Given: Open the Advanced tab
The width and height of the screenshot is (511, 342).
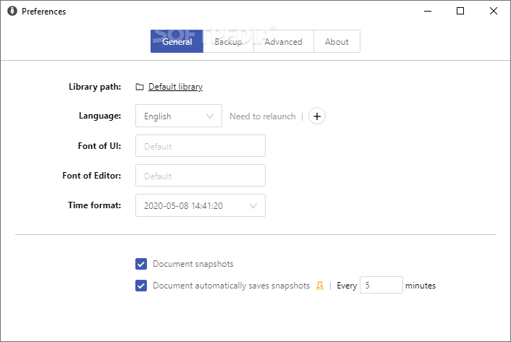Looking at the screenshot, I should [284, 41].
